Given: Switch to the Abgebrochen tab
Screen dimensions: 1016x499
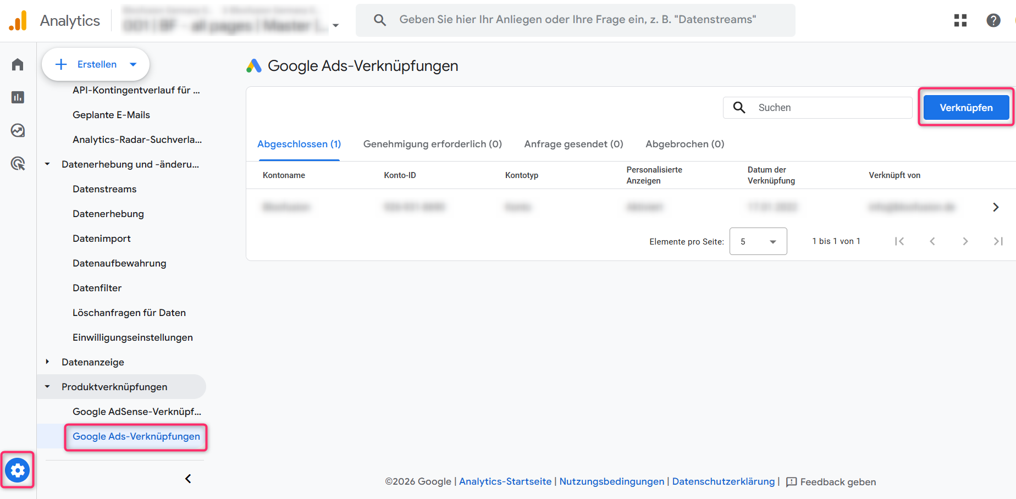Looking at the screenshot, I should 684,144.
